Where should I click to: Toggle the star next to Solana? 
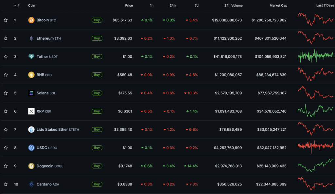coord(6,93)
